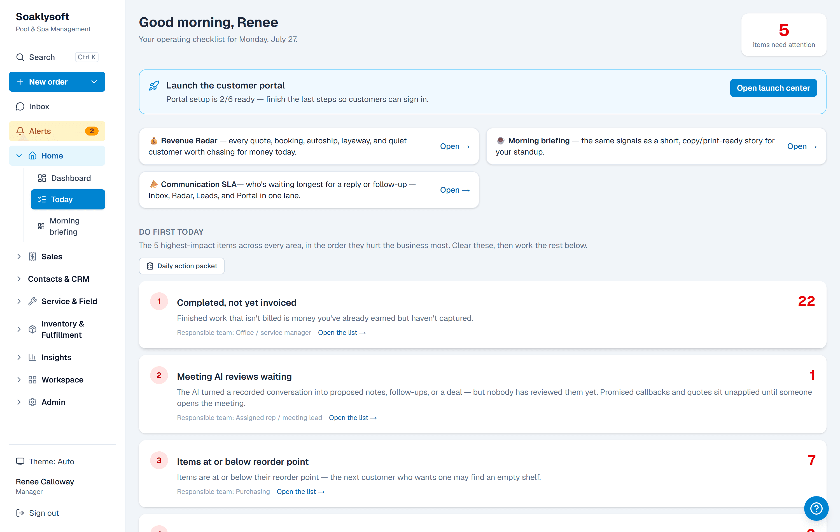
Task: Expand the Insights section chevron
Action: pos(19,357)
